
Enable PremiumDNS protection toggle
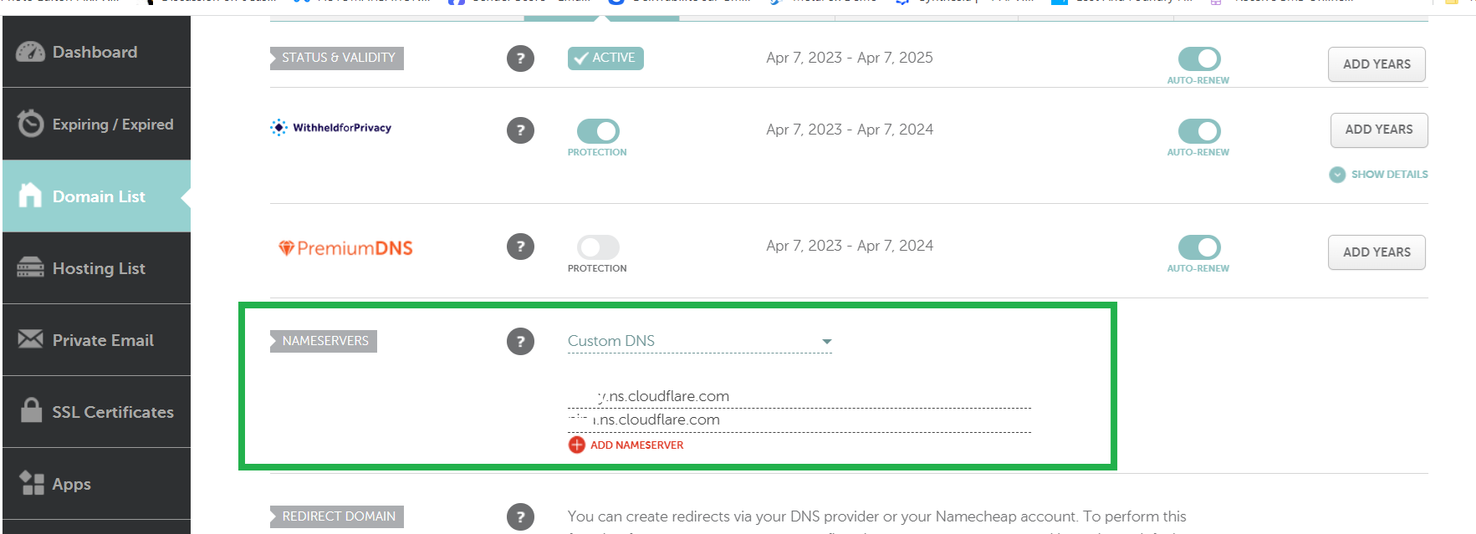point(598,247)
